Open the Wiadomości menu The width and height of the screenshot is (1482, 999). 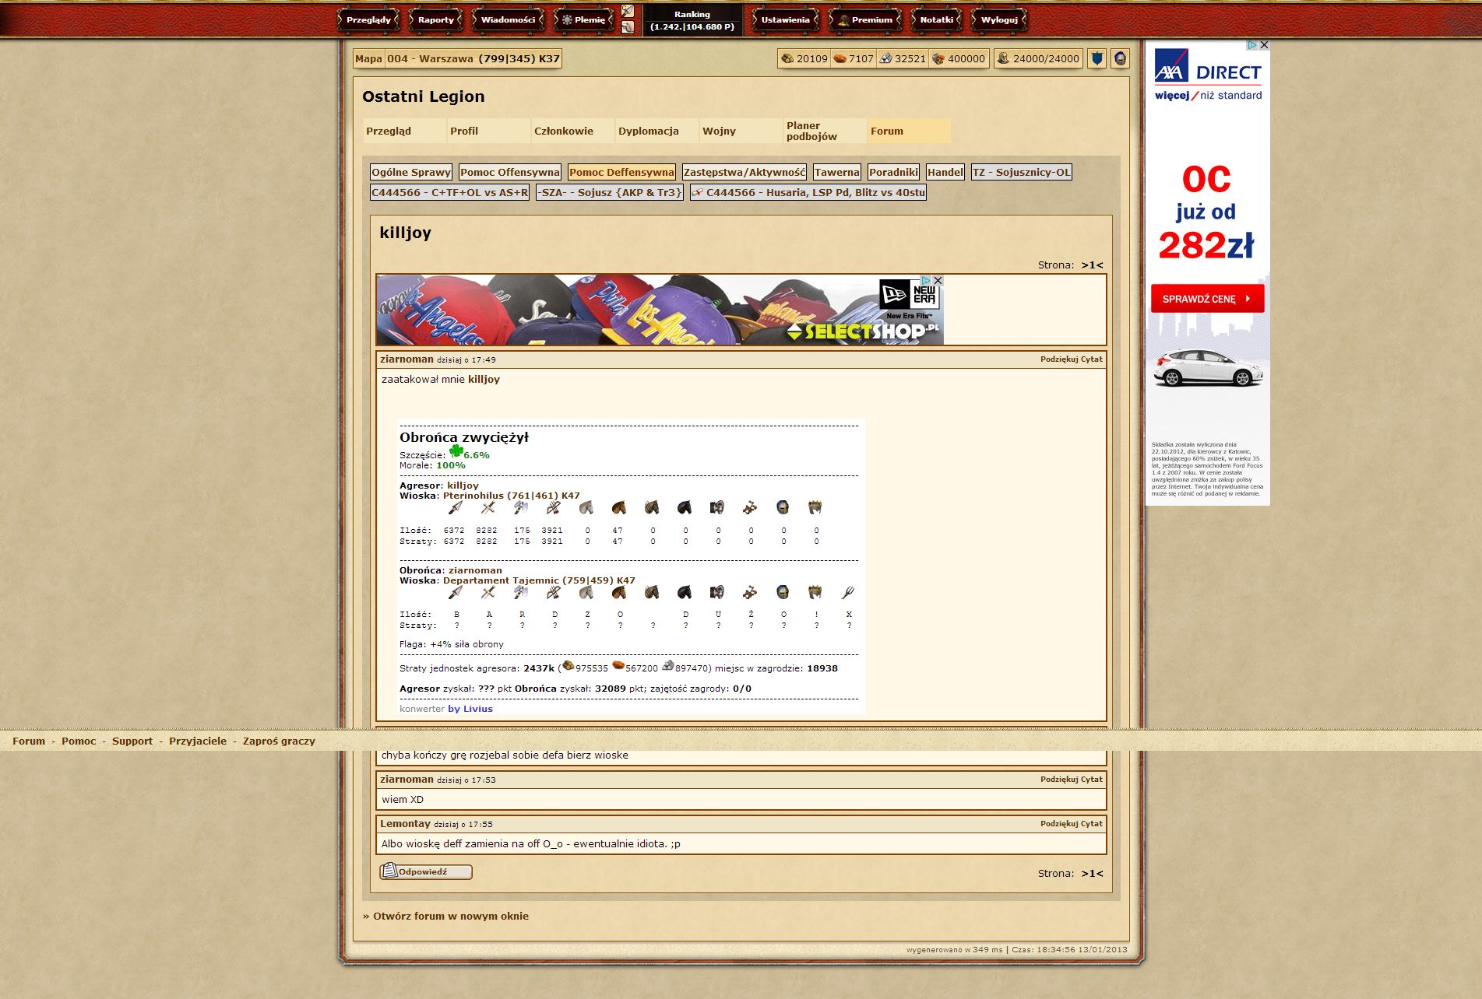(508, 20)
